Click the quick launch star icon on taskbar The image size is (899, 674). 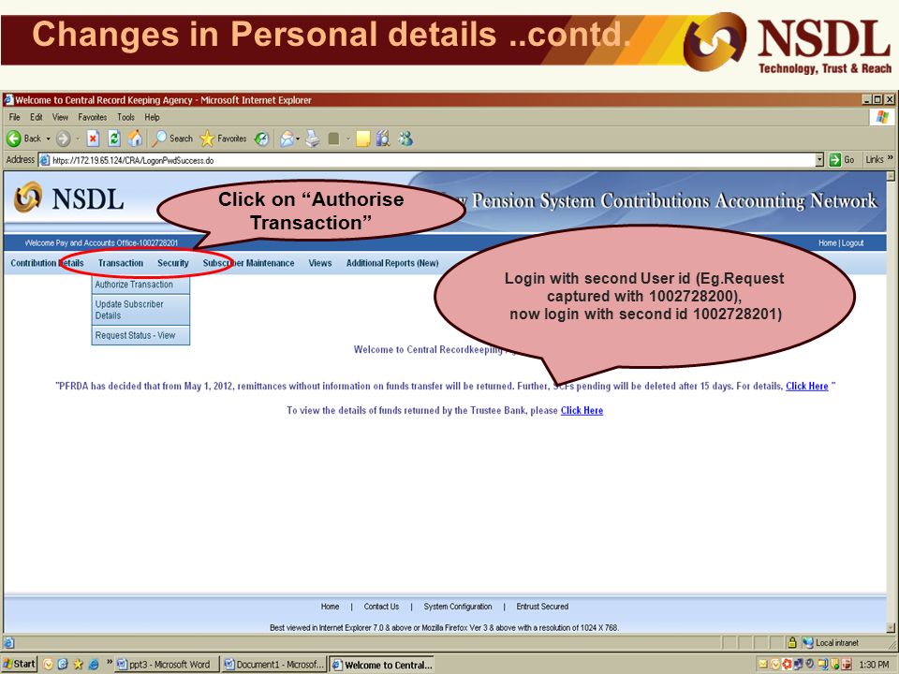(x=78, y=665)
